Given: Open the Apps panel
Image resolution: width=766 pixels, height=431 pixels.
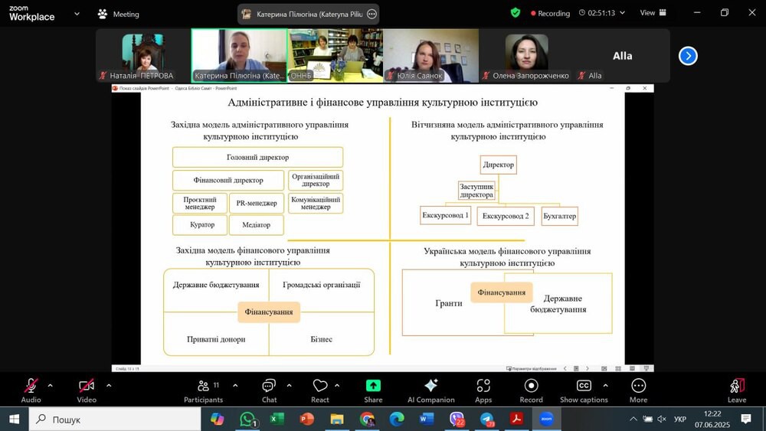Looking at the screenshot, I should tap(483, 386).
